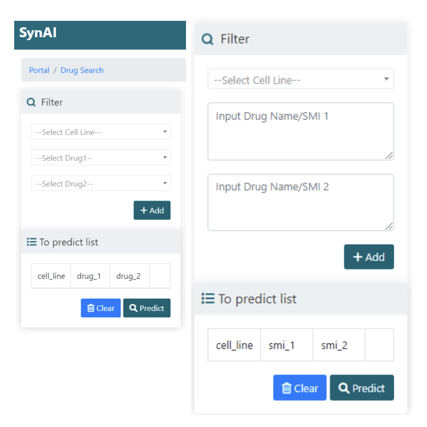Open the '--Select Drug2--' dropdown
427x427 pixels.
[101, 183]
